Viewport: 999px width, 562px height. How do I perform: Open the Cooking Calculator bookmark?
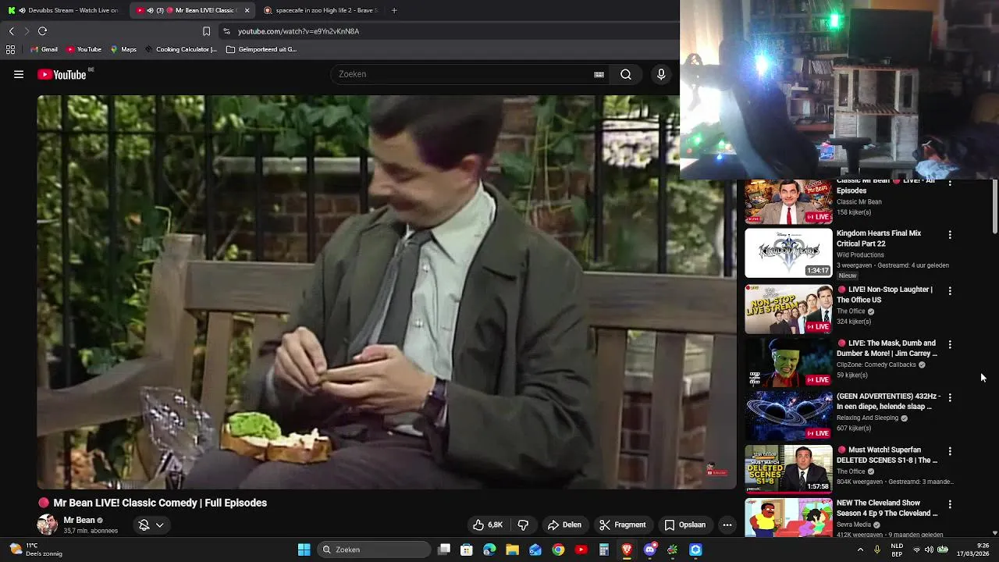coord(180,49)
